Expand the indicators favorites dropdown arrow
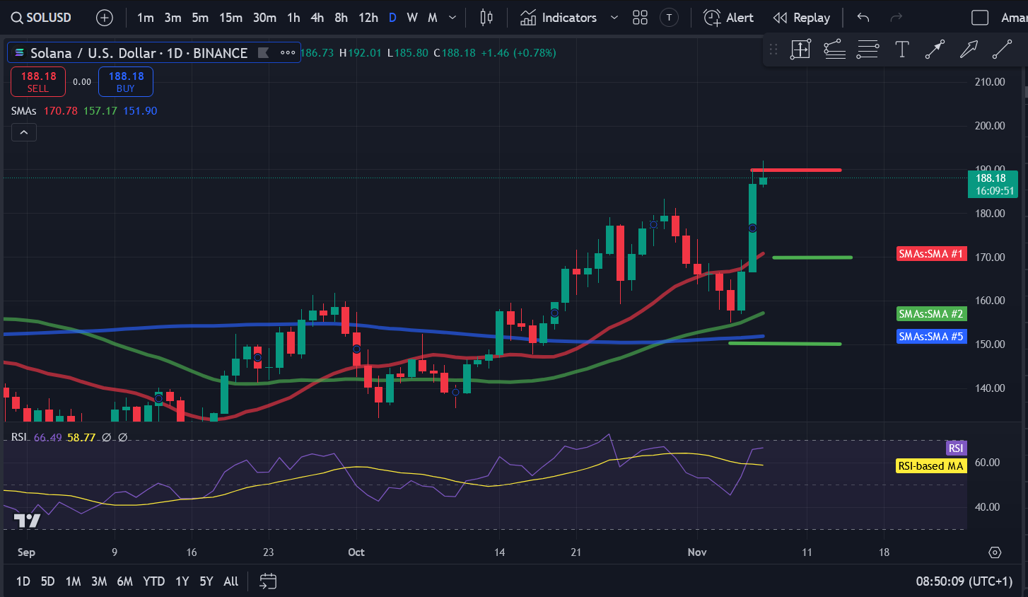The width and height of the screenshot is (1028, 597). [x=614, y=18]
